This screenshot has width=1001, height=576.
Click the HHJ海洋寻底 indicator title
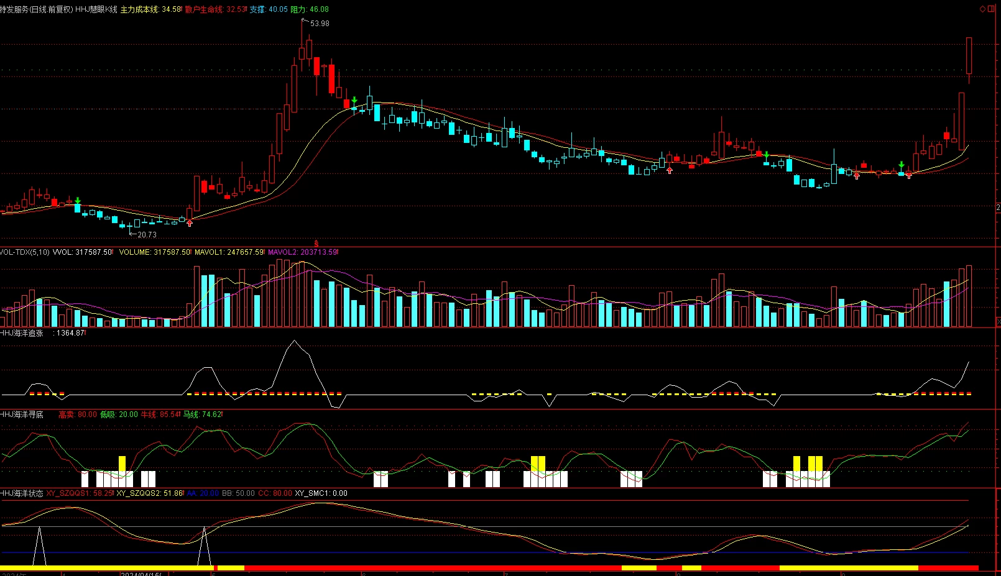(22, 414)
